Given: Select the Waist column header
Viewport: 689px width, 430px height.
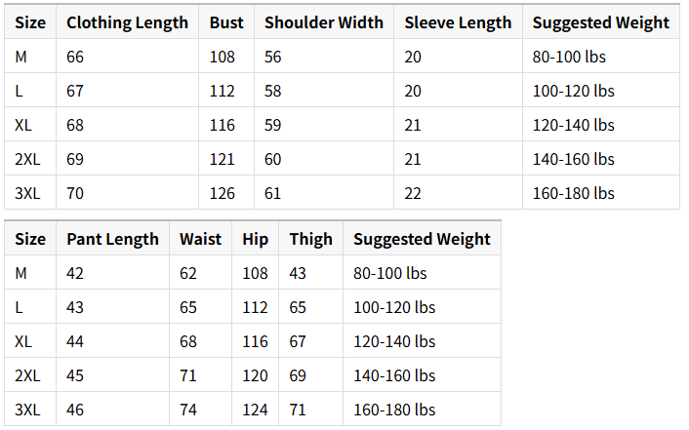Looking at the screenshot, I should tap(200, 240).
